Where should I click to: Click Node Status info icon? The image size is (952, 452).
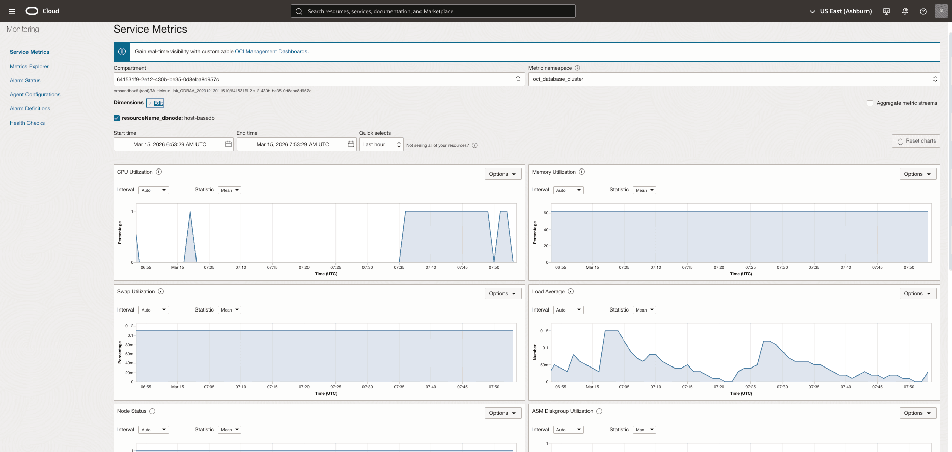[x=152, y=411]
